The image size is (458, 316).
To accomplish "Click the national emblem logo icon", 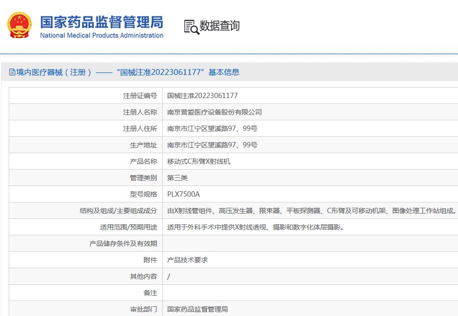I will click(19, 23).
